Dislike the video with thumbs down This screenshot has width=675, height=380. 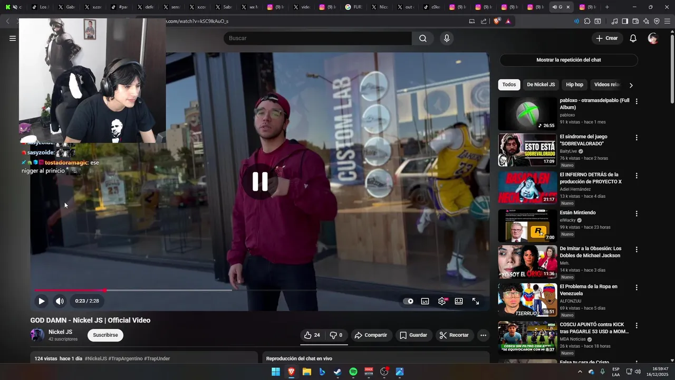[336, 335]
